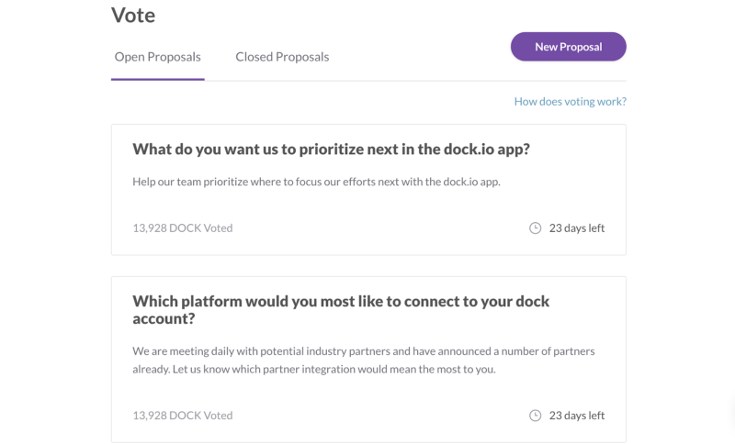Click '23 days left' on the prioritize proposal
Screen dimensions: 735x444
point(577,228)
